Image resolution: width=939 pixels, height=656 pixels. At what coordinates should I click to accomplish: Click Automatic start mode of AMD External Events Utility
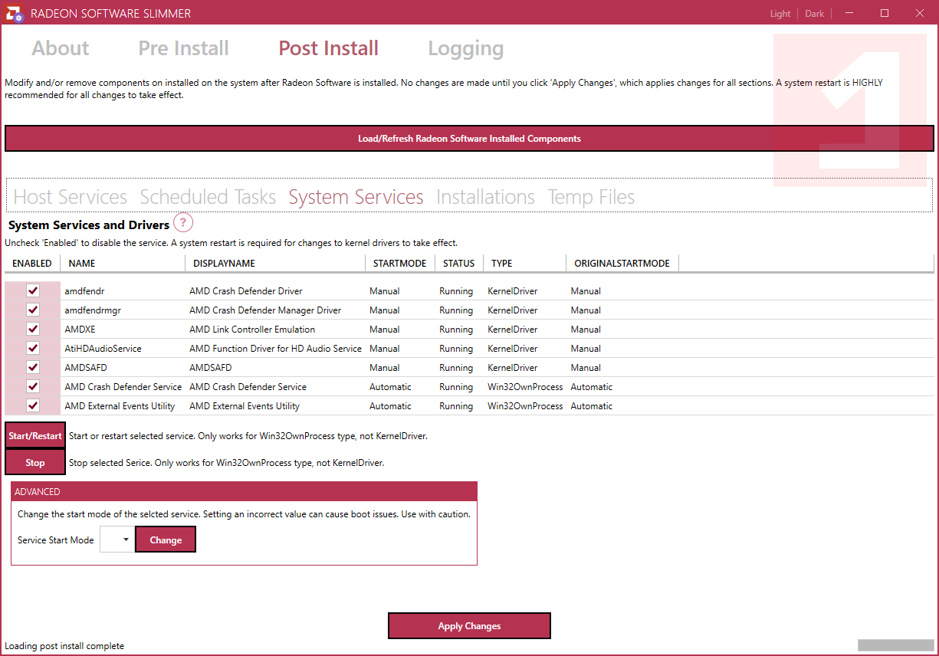click(x=390, y=406)
